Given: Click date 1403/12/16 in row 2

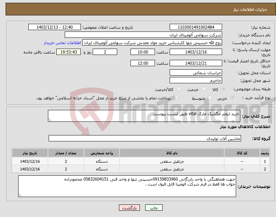Looking at the screenshot, I should point(30,169).
